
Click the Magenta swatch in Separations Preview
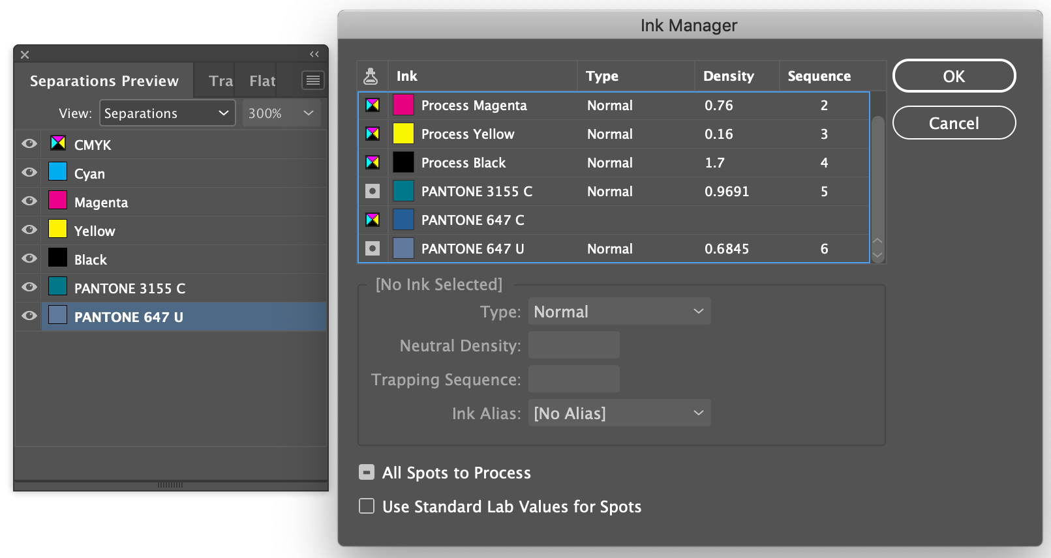click(58, 200)
